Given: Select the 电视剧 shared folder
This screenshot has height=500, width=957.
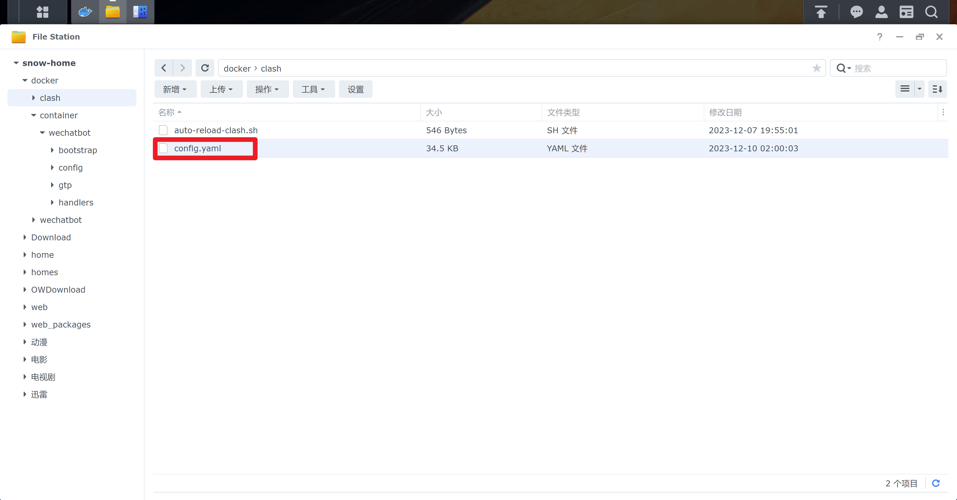Looking at the screenshot, I should (43, 377).
